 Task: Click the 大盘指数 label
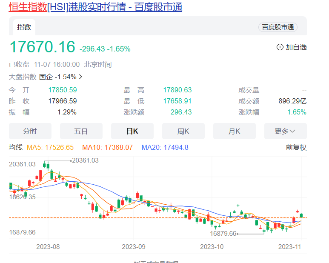click(x=23, y=77)
